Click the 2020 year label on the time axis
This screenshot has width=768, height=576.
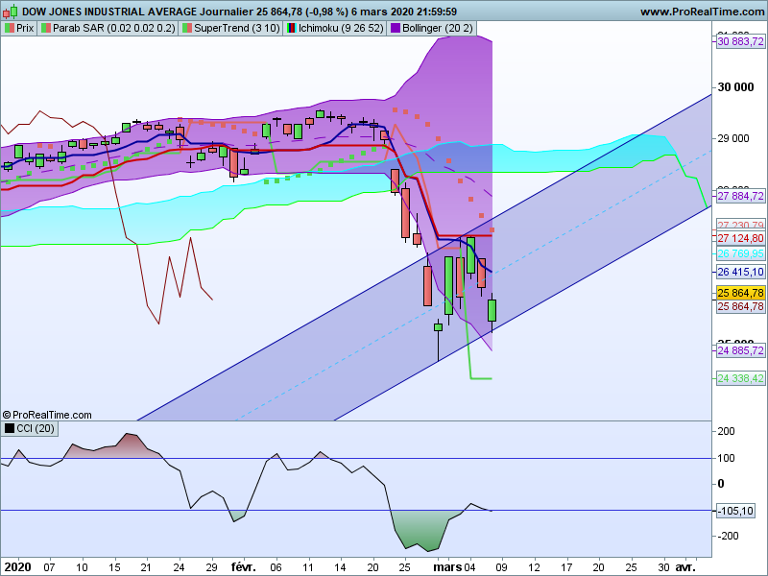point(18,567)
